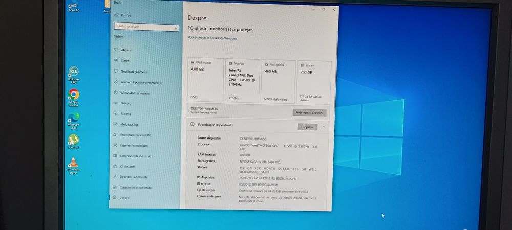Screen dimensions: 512x230
Task: Click the icon beside Componente de sistem
Action: 115,156
